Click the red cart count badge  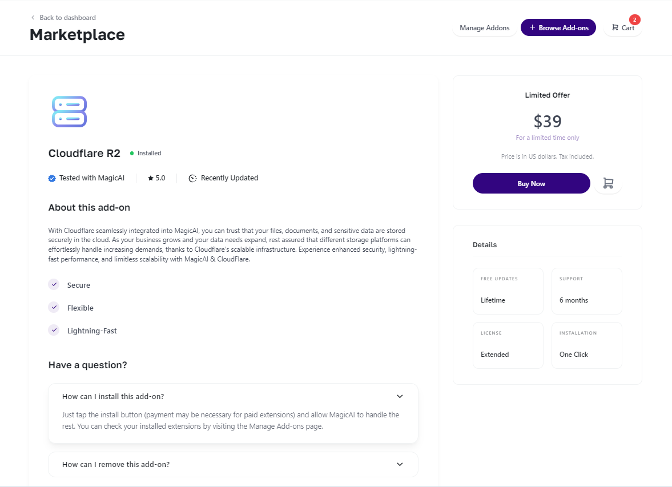click(x=634, y=19)
